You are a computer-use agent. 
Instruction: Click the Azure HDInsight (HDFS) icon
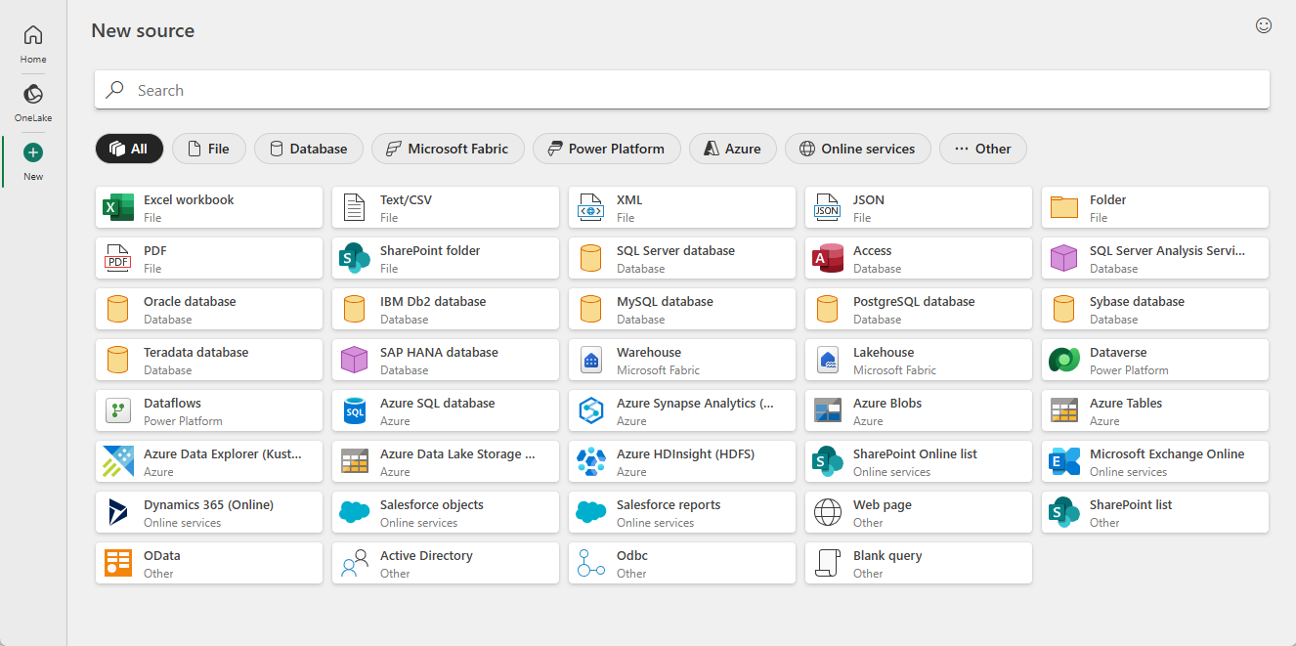590,461
